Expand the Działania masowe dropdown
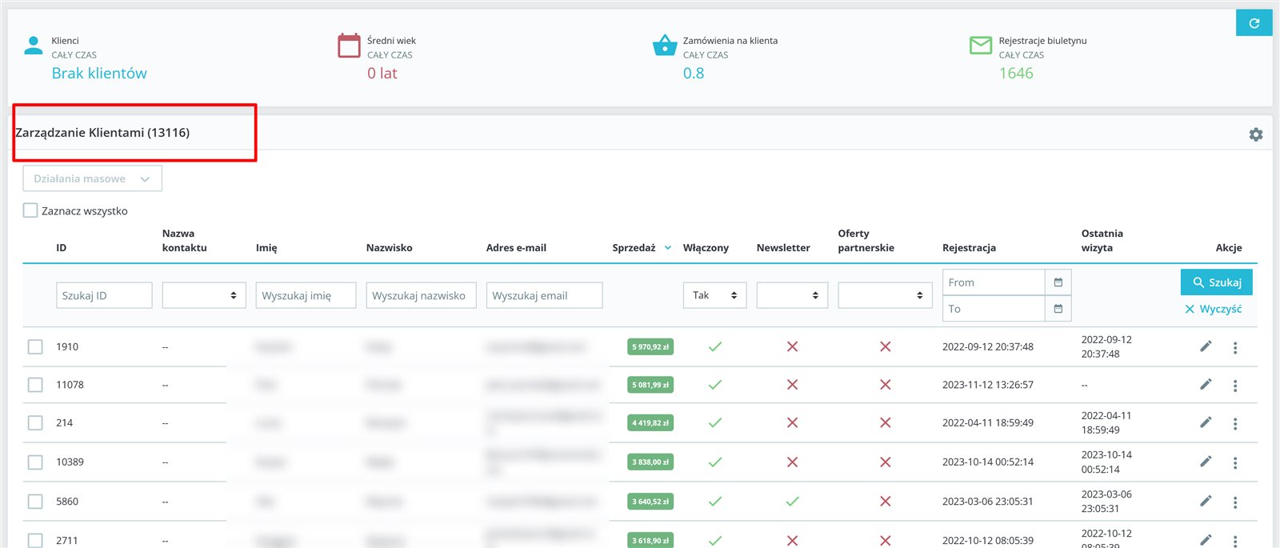1280x548 pixels. click(92, 178)
